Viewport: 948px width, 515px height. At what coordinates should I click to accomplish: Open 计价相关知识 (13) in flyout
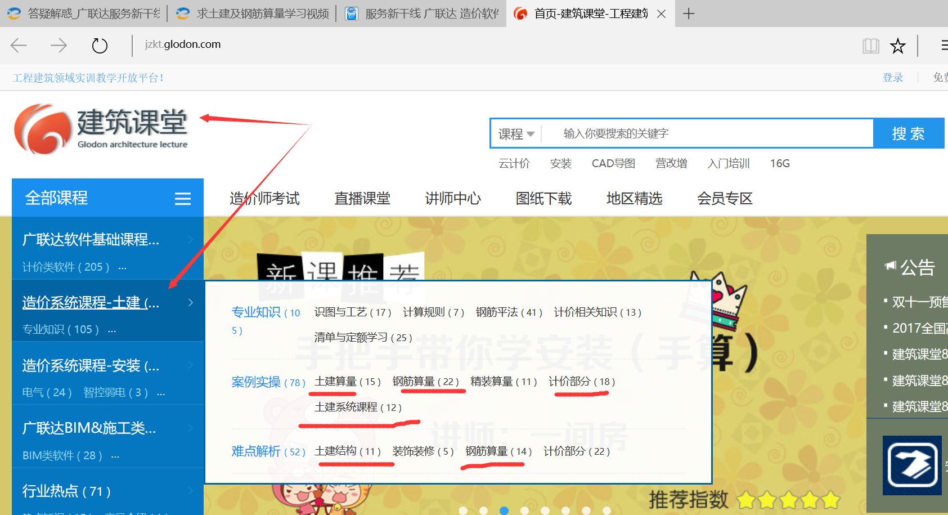tap(597, 312)
